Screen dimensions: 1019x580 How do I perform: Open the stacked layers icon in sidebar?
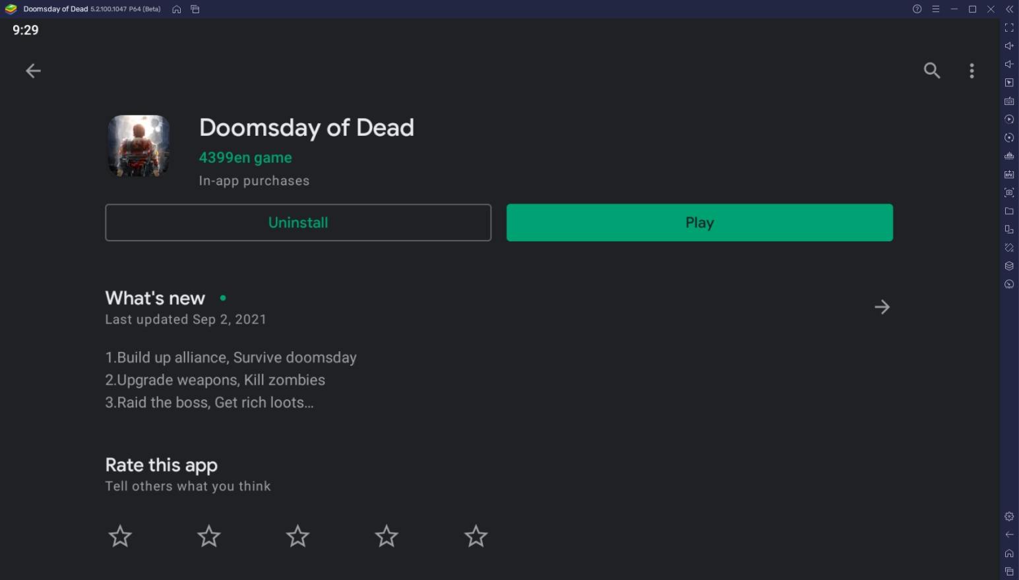[x=1009, y=266]
